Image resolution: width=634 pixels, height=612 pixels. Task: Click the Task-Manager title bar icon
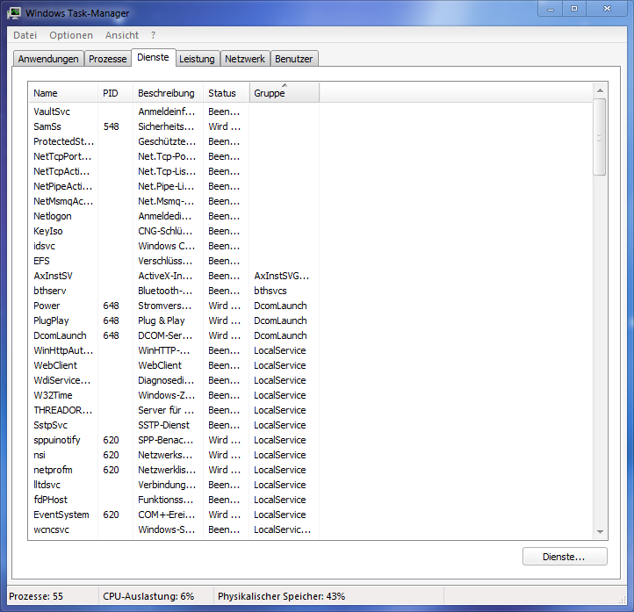(x=14, y=13)
